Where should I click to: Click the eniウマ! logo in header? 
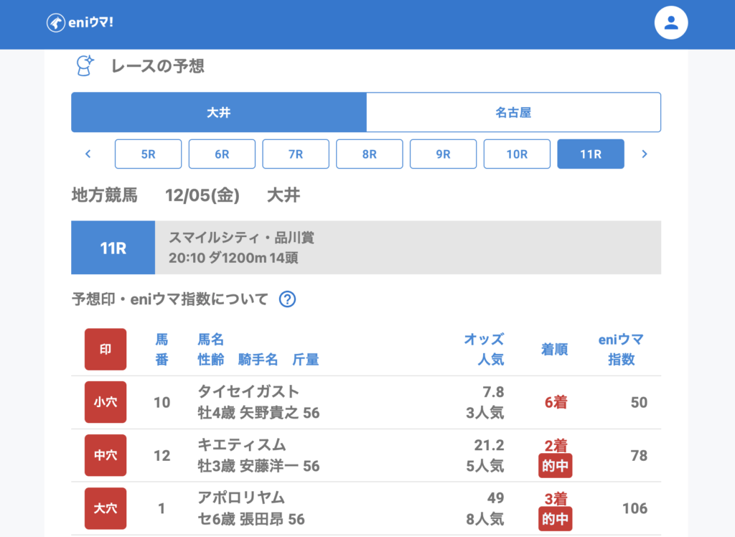click(80, 23)
